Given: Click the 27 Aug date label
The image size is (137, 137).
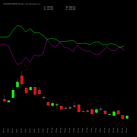Looking at the screenshot, I should tap(126, 130).
